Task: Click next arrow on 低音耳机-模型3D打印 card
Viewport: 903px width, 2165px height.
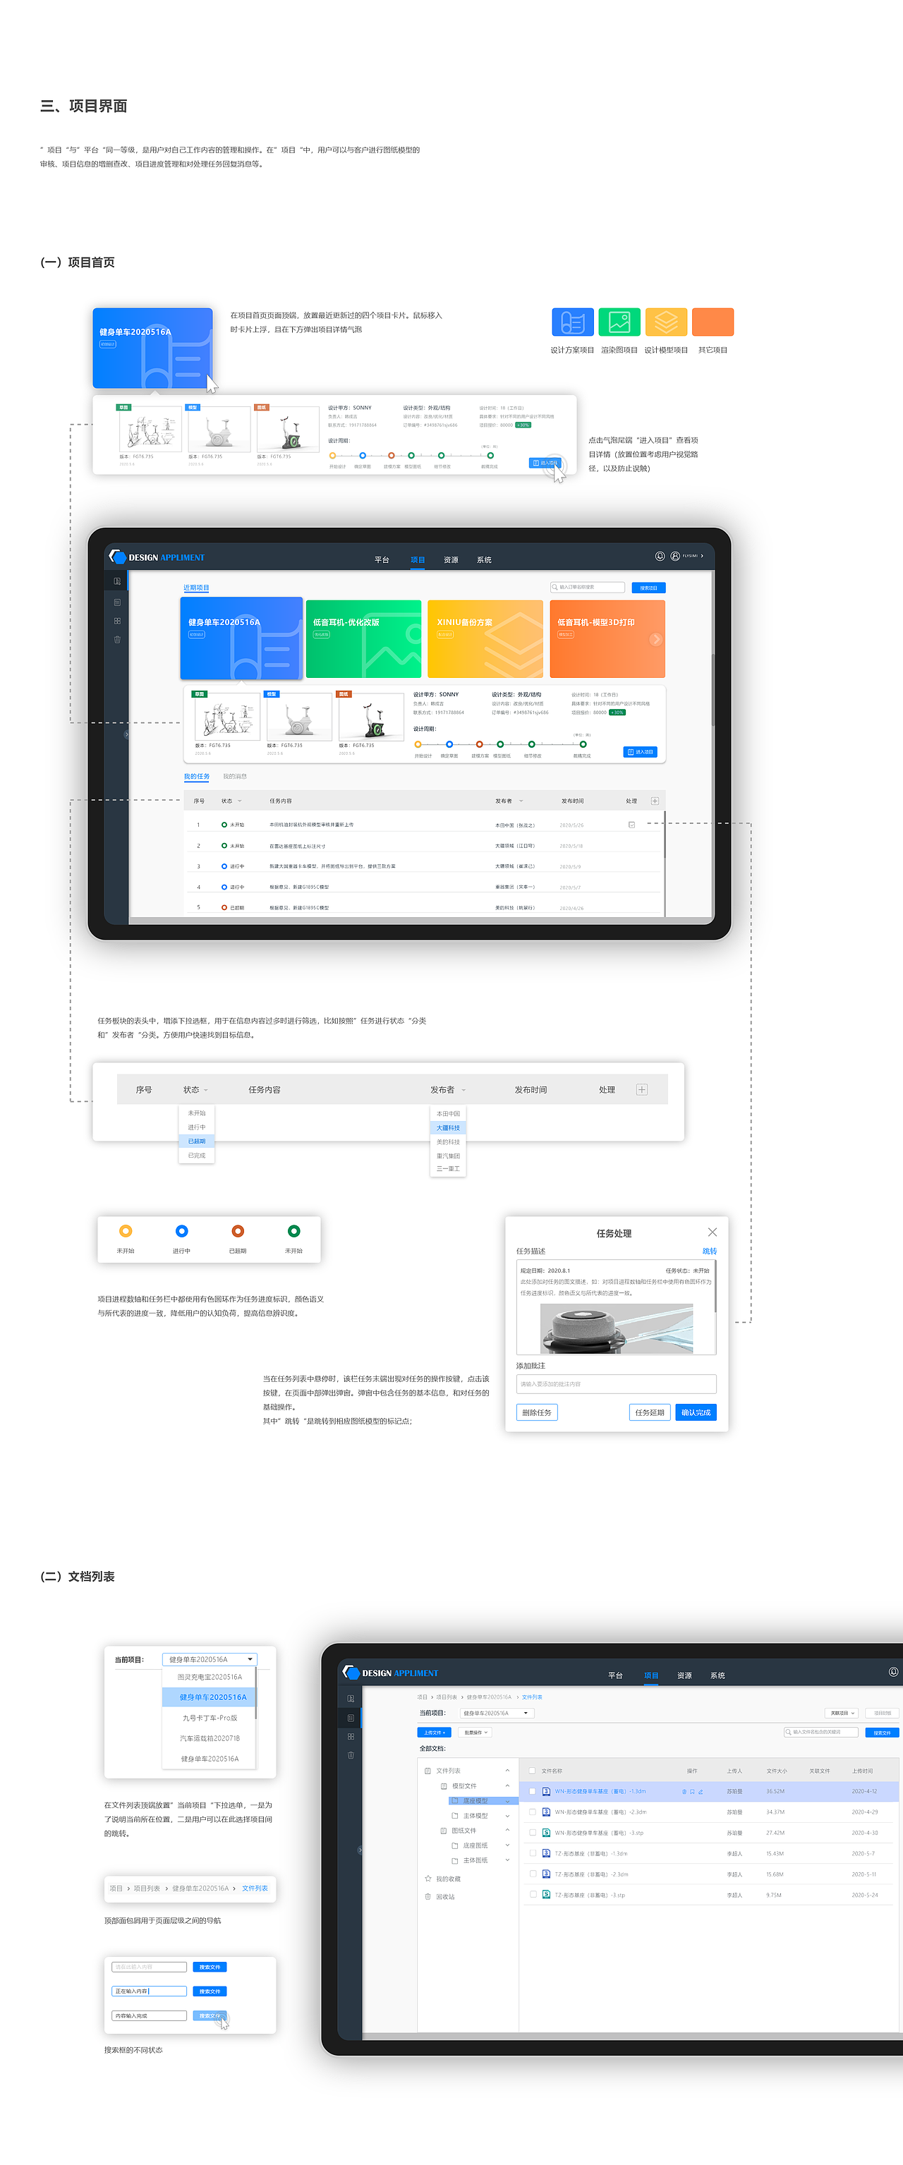Action: (656, 640)
